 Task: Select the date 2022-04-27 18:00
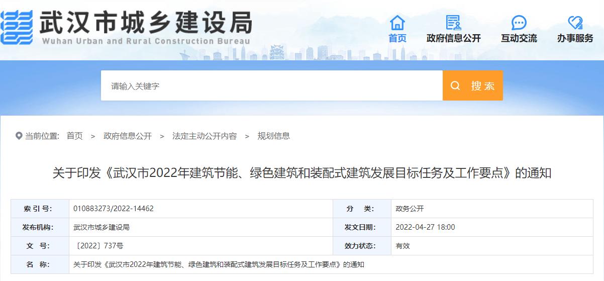tap(425, 227)
